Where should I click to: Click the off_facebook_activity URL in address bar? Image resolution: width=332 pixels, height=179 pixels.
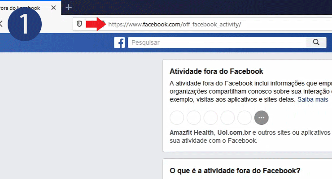175,24
